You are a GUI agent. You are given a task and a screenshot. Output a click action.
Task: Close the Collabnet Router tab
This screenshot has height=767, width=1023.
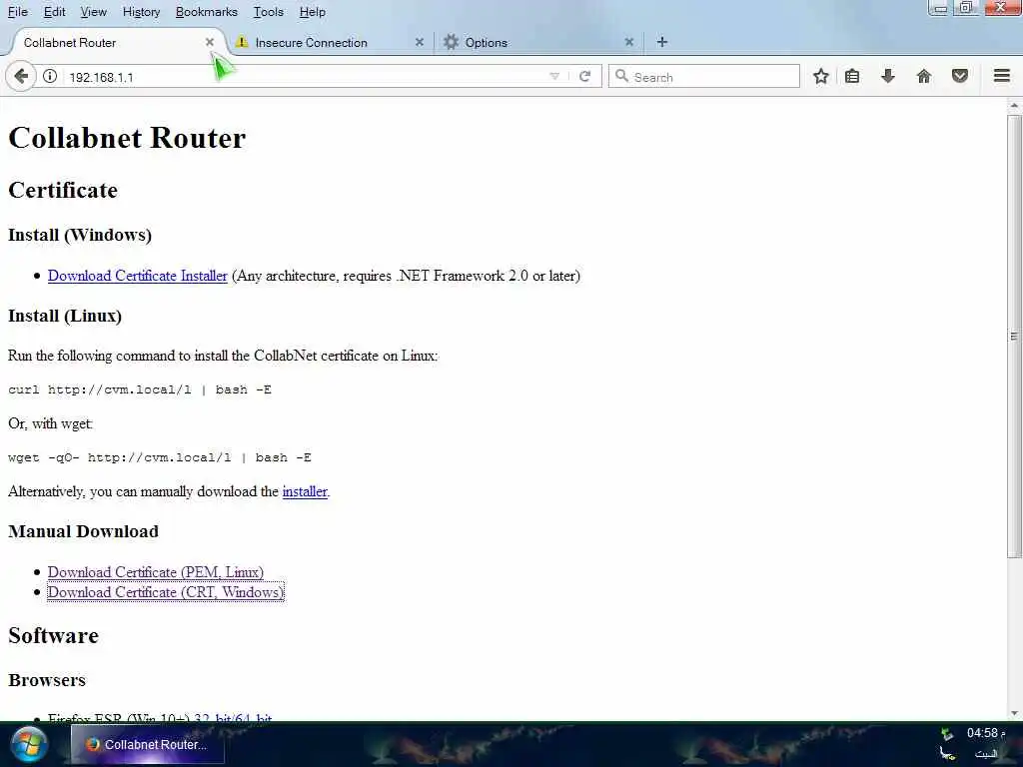click(210, 42)
